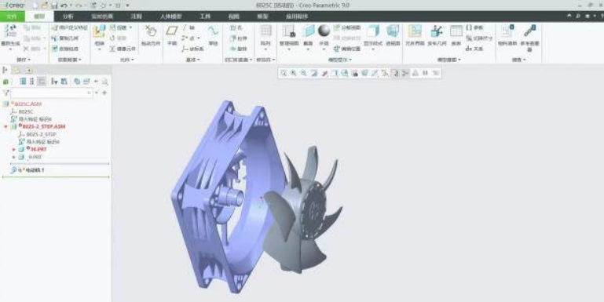Click the d= Relations button
The width and height of the screenshot is (604, 302).
point(474,49)
